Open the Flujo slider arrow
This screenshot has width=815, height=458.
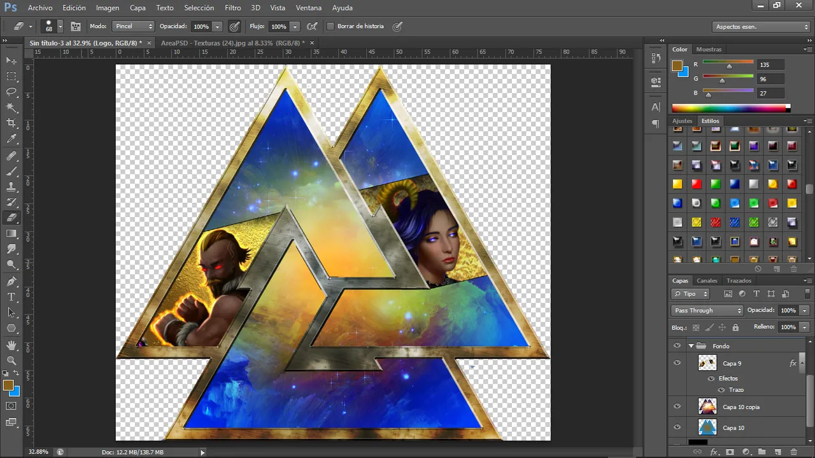[x=295, y=27]
